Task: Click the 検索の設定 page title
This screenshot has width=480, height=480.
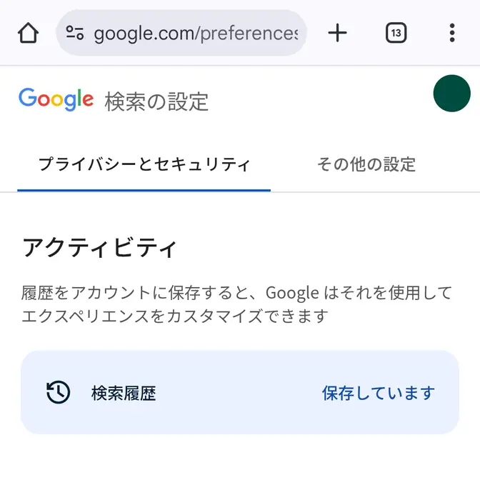Action: click(x=156, y=101)
